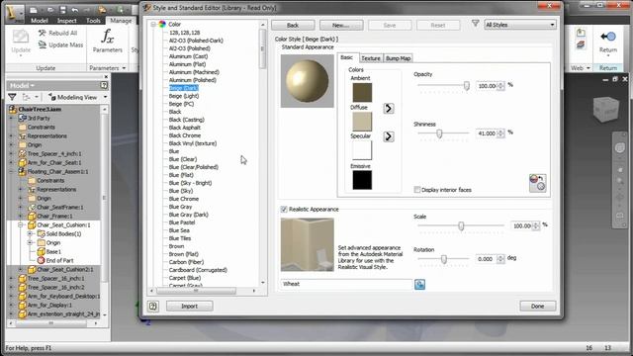Open the Web panel dropdown
Viewport: 633px width, 356px height.
click(x=588, y=68)
